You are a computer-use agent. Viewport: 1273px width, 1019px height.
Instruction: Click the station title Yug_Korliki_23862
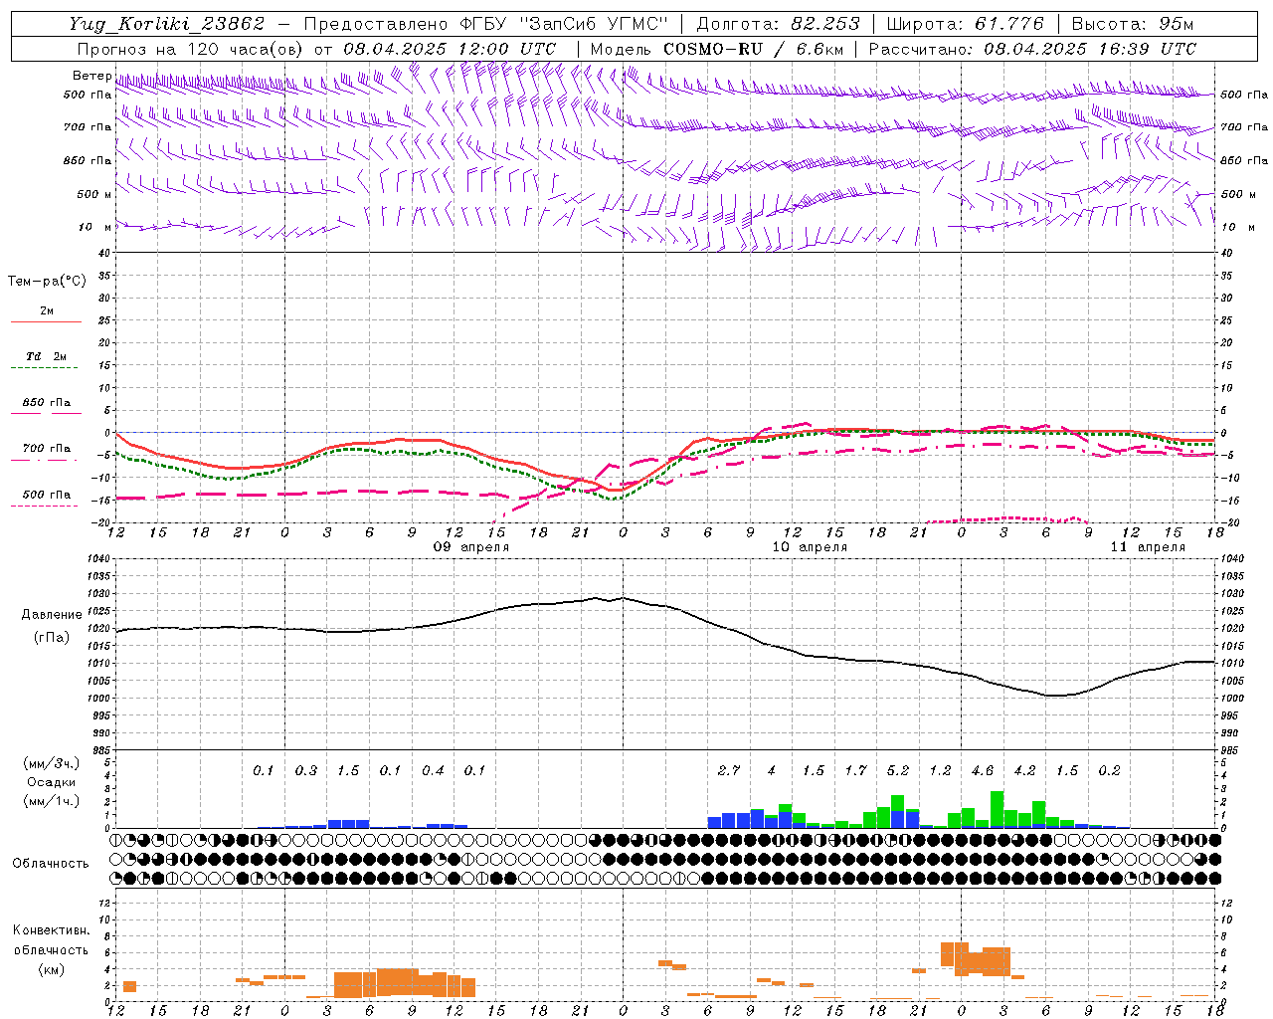pyautogui.click(x=166, y=24)
